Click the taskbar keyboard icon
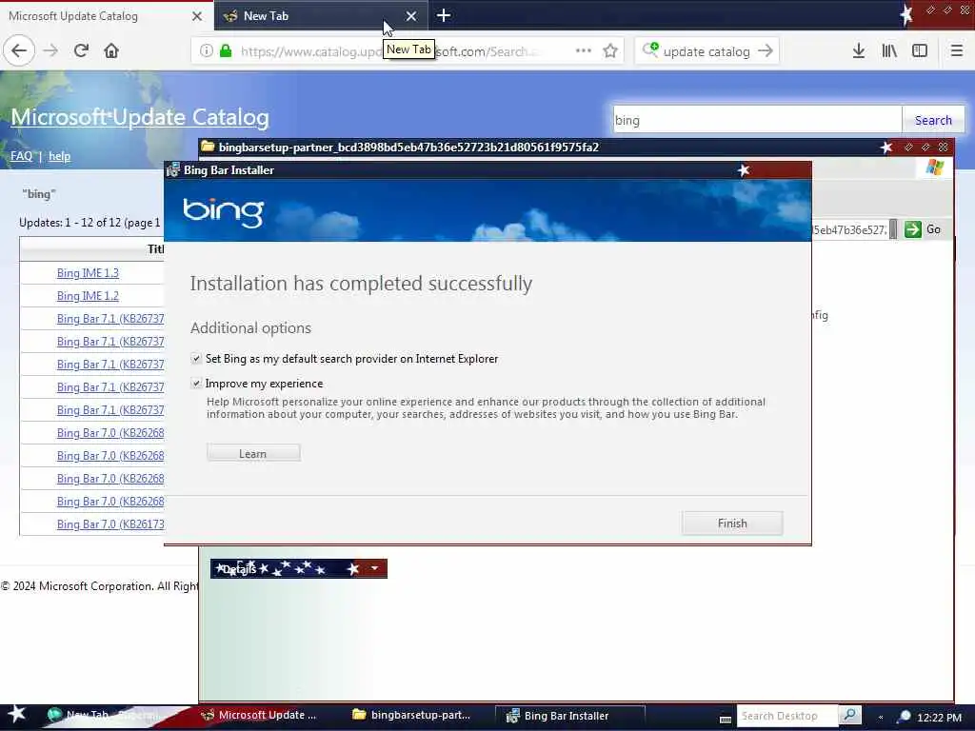Image resolution: width=975 pixels, height=731 pixels. click(x=725, y=719)
